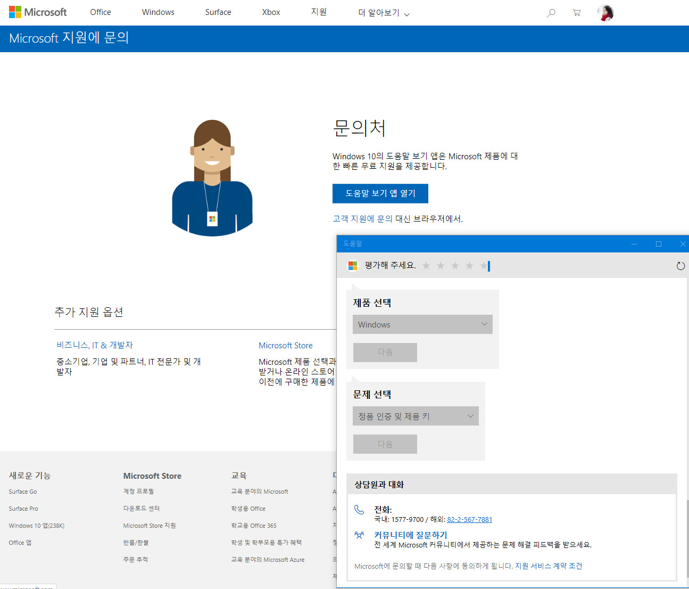
Task: Click Microsoft logo in help window rating bar
Action: point(353,266)
